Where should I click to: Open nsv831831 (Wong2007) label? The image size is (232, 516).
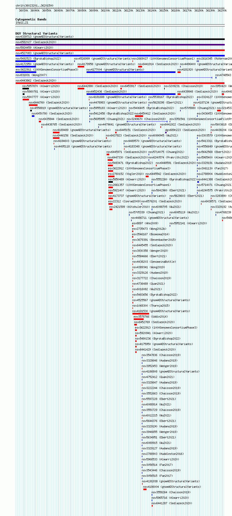31,75
